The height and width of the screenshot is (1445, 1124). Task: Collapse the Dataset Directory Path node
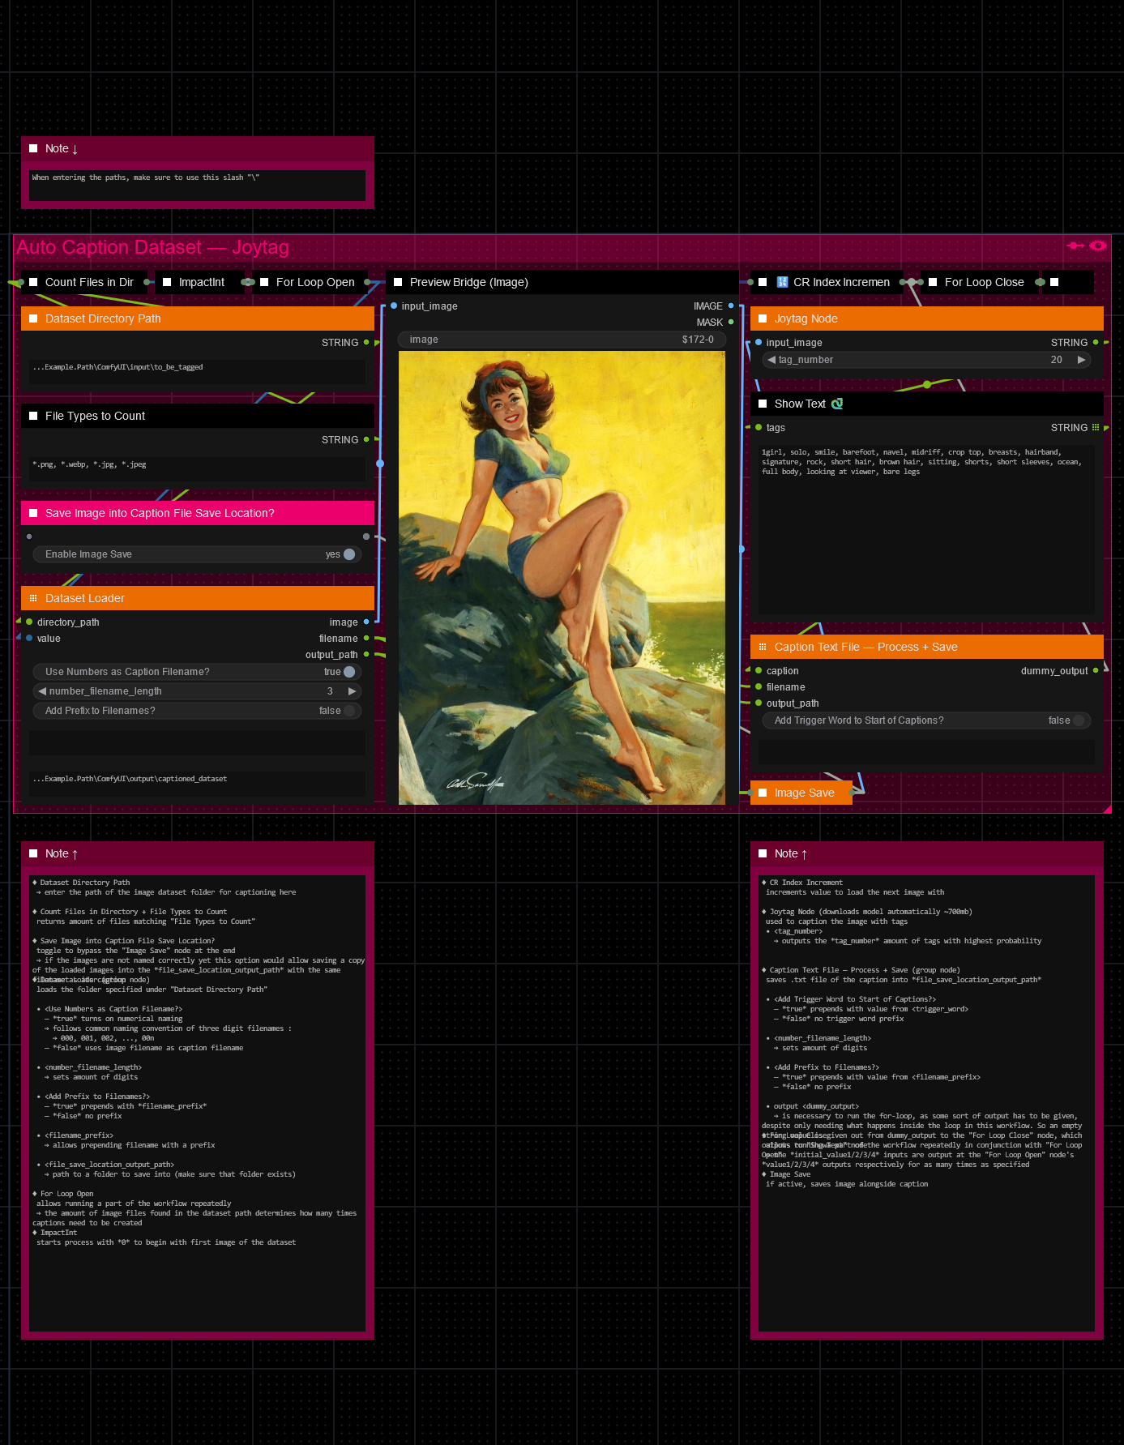[33, 318]
